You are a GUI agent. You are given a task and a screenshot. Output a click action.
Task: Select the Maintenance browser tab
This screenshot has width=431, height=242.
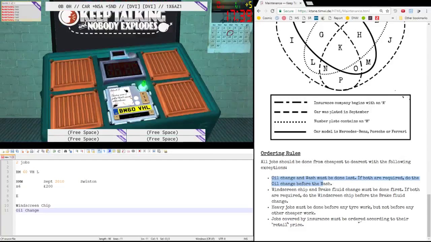pos(280,3)
